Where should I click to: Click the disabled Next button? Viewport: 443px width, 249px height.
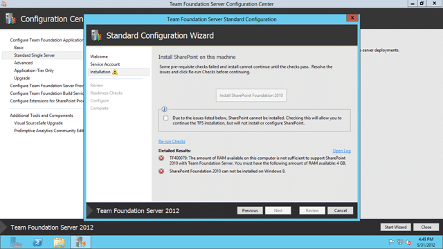pos(278,210)
